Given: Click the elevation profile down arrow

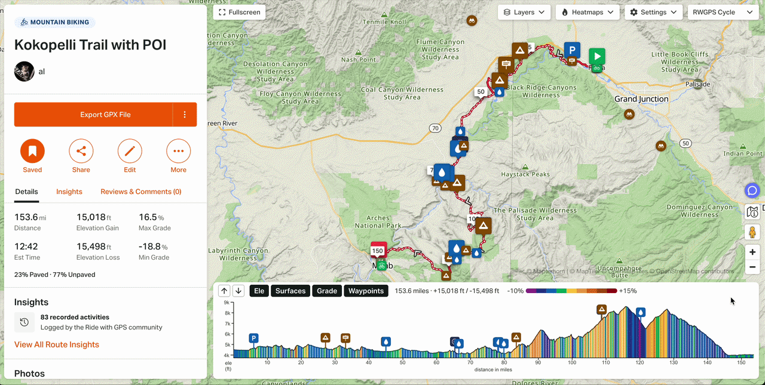Looking at the screenshot, I should point(238,291).
